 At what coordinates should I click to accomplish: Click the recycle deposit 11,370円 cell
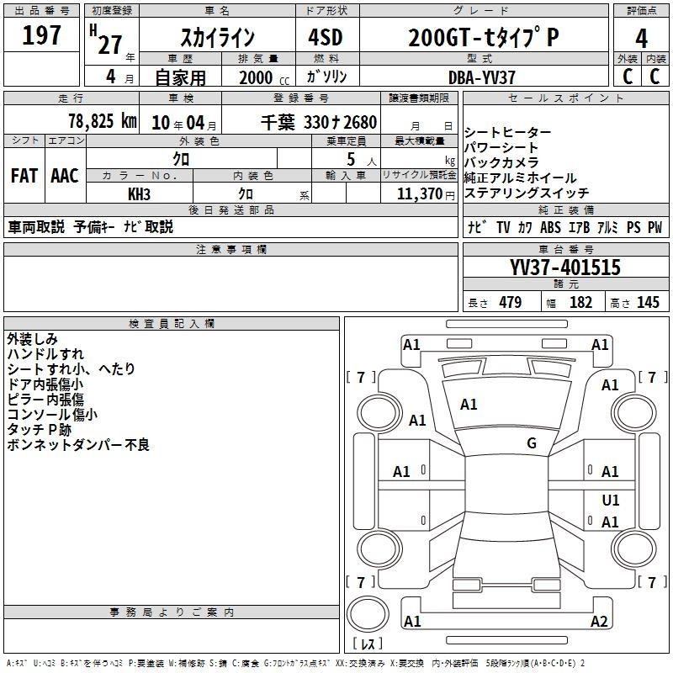[x=419, y=193]
